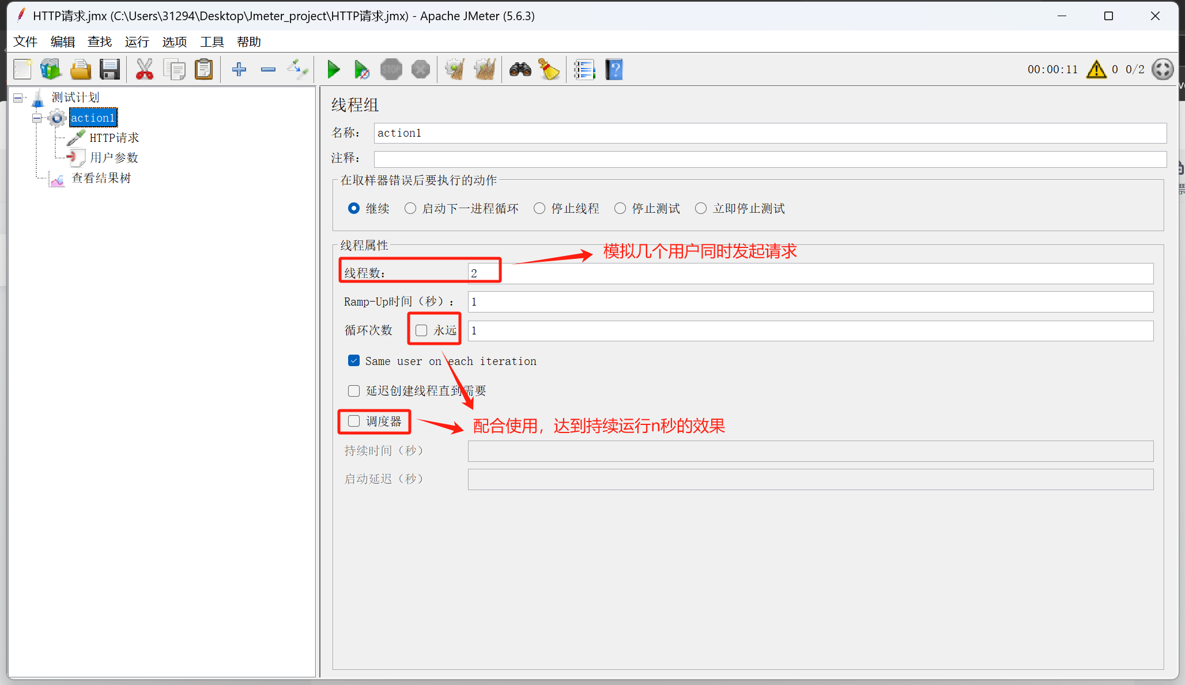Collapse the 测试计划 tree node
This screenshot has height=685, width=1185.
click(x=18, y=98)
